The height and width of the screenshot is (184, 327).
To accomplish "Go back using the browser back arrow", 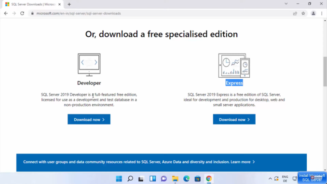I will [6, 14].
